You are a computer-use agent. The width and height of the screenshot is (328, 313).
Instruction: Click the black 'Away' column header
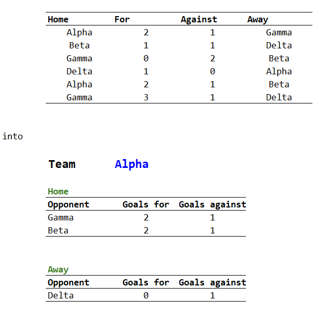(x=257, y=20)
